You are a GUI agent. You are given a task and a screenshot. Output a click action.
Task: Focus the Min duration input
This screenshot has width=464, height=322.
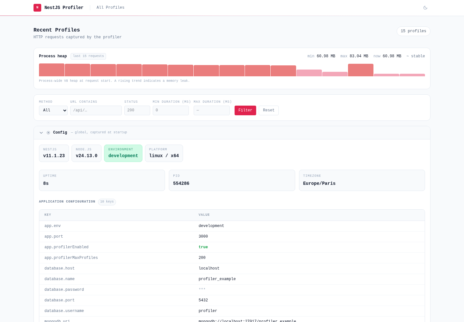[171, 110]
